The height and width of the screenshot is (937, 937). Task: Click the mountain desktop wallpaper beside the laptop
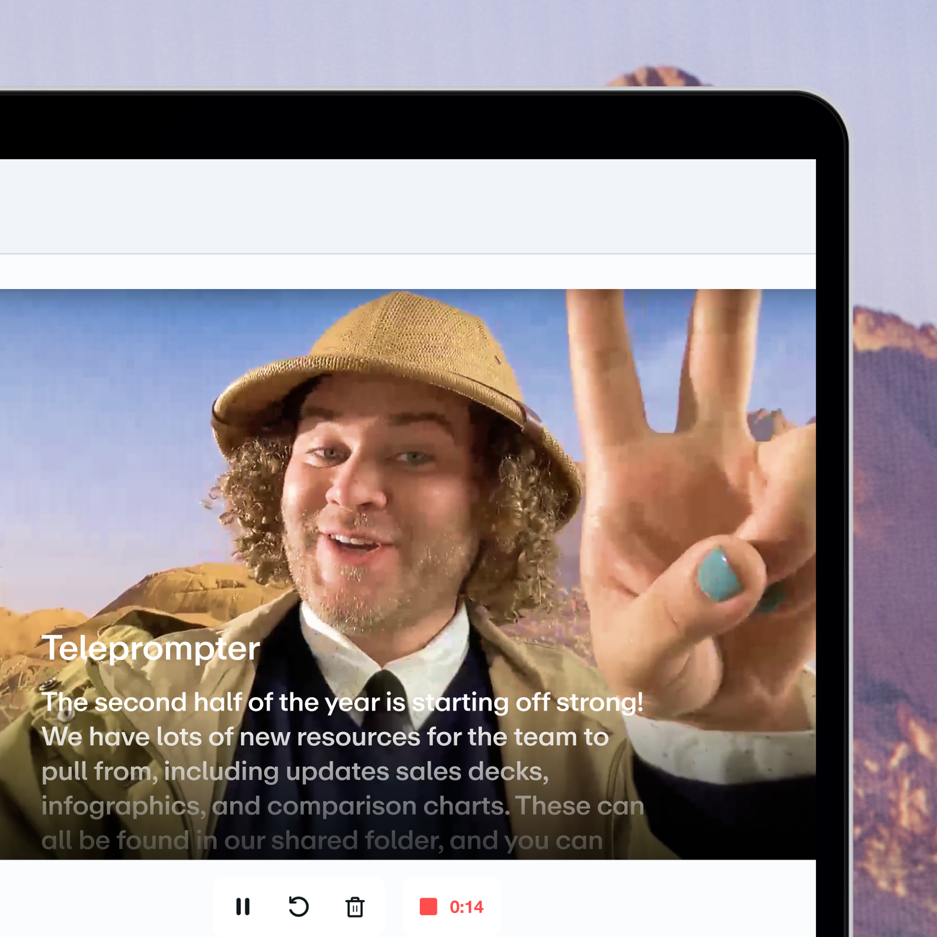tap(895, 533)
